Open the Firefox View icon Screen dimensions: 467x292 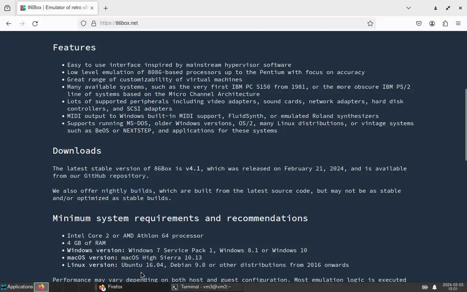coord(7,8)
